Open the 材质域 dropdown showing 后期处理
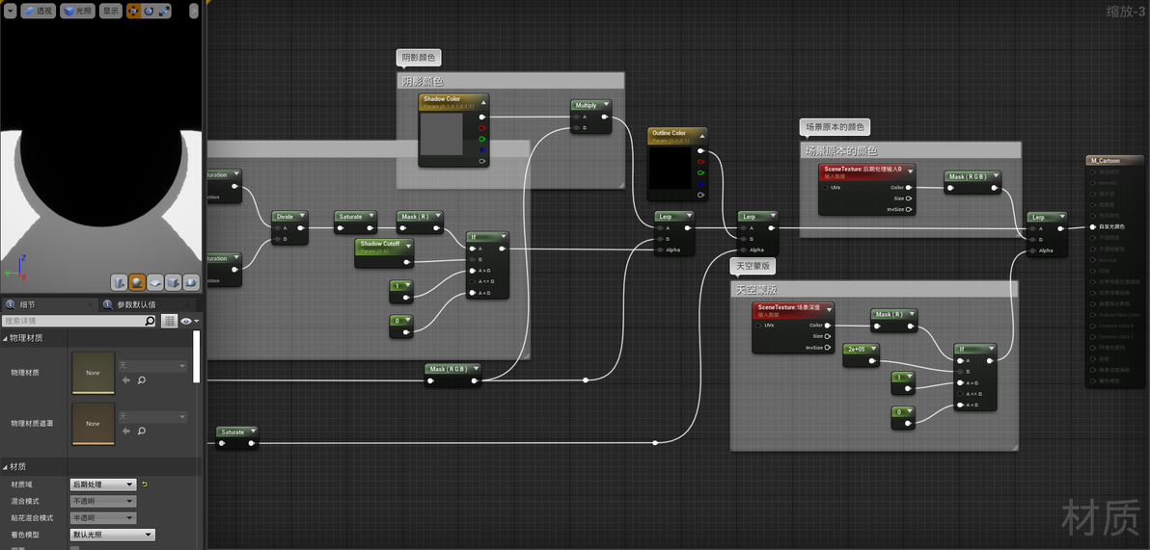 103,485
